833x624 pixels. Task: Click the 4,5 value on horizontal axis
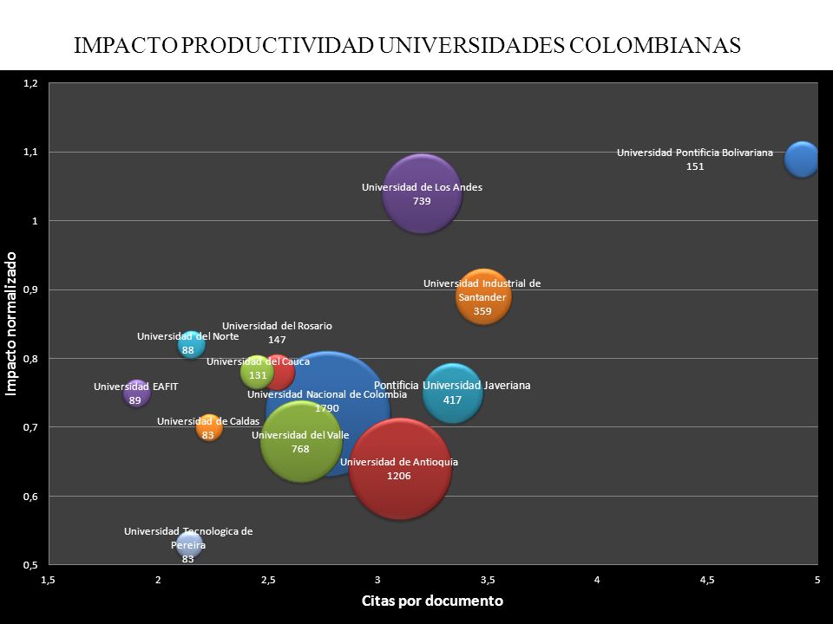point(707,580)
